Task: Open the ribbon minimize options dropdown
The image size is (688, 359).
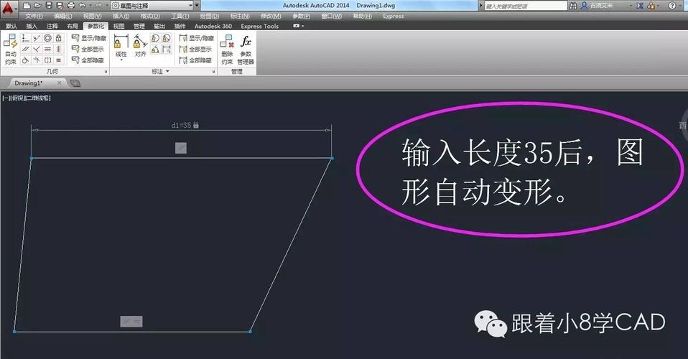Action: [299, 26]
